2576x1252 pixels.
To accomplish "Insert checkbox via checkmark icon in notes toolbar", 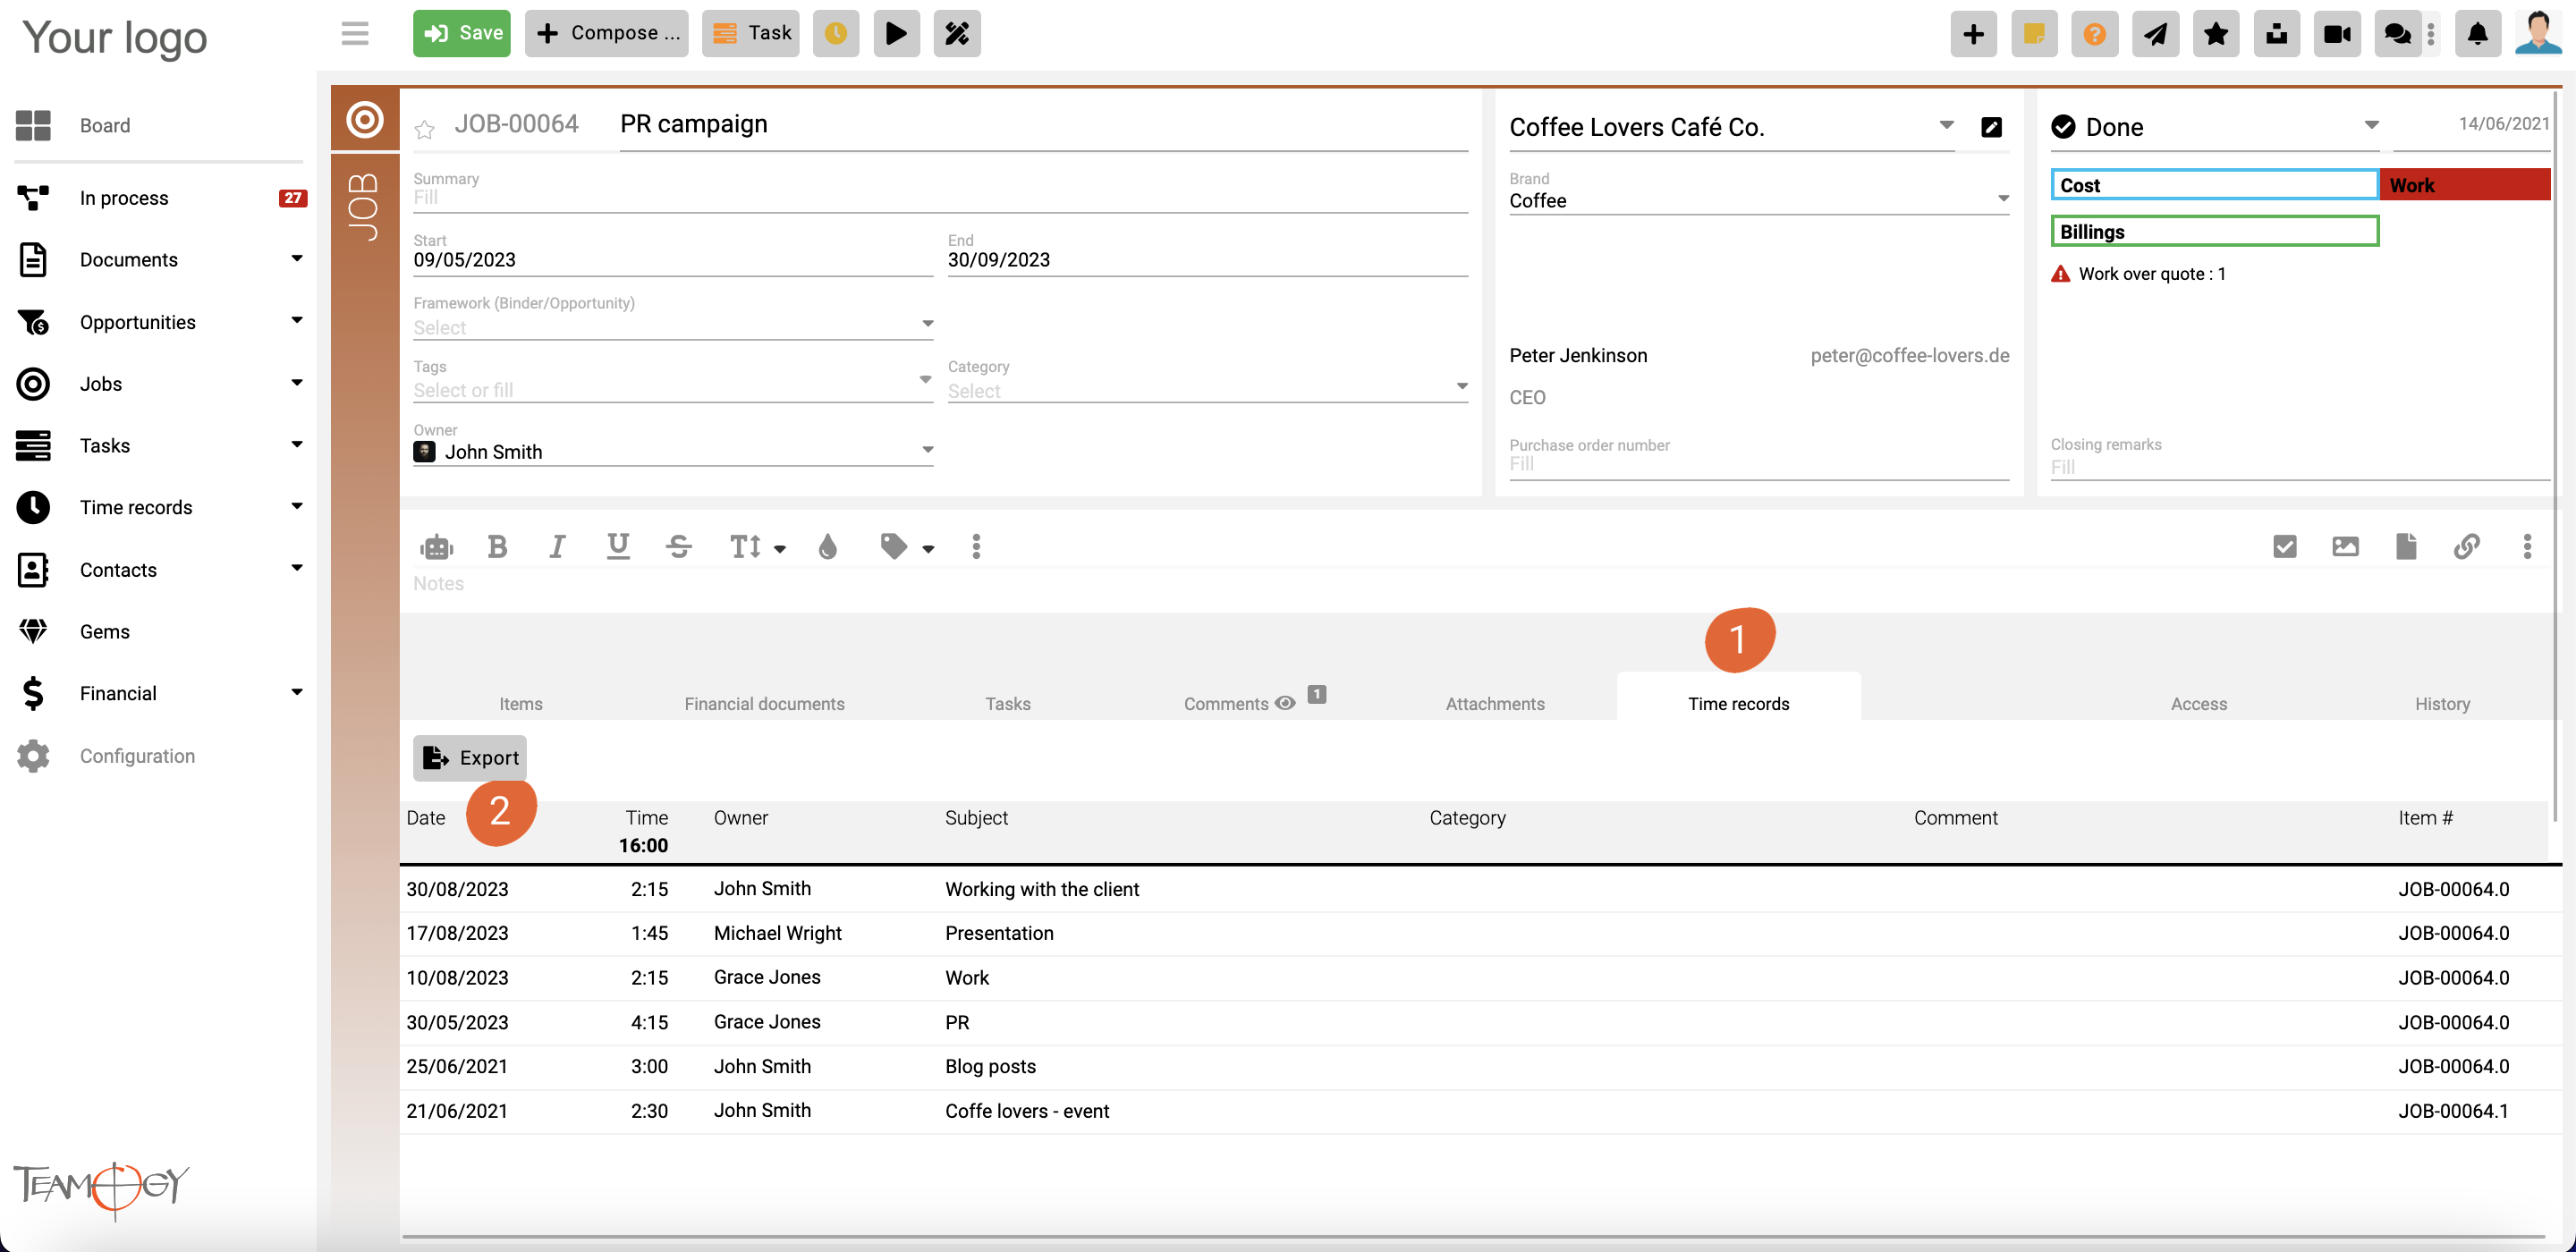I will [2285, 546].
